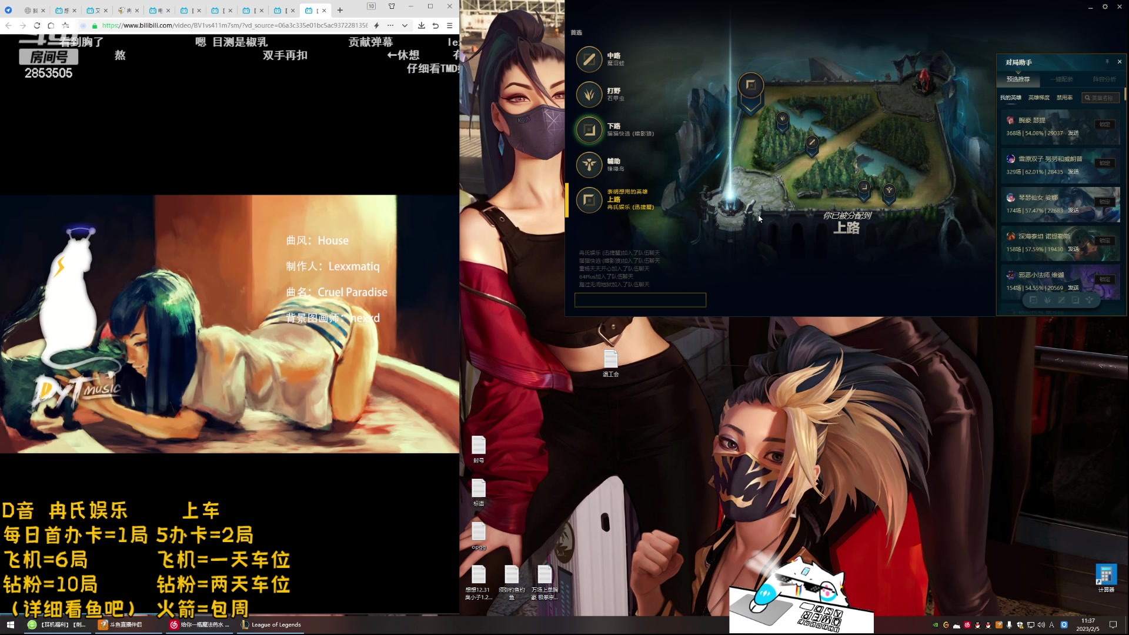Click the bilibili URL address bar
Viewport: 1129px width, 635px height.
tap(235, 25)
